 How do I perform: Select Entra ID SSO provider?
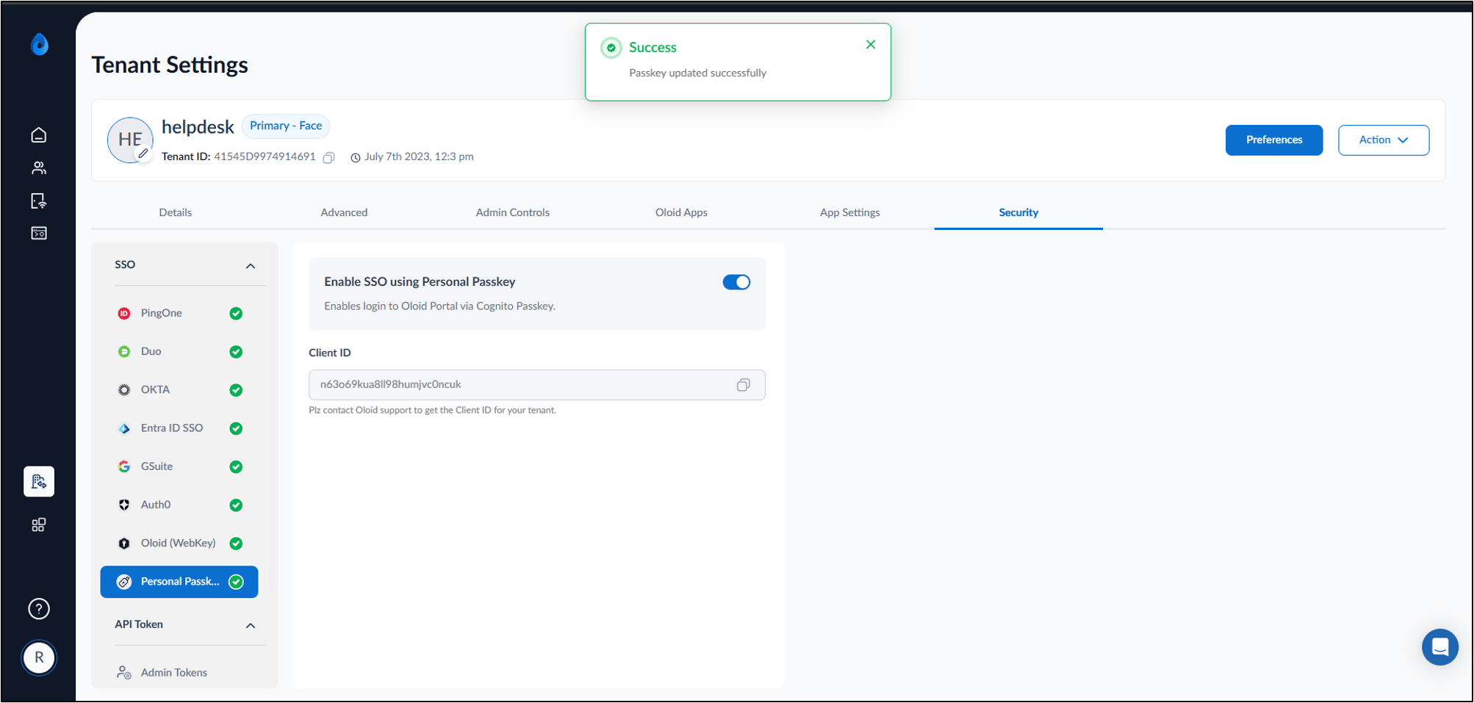pyautogui.click(x=179, y=428)
